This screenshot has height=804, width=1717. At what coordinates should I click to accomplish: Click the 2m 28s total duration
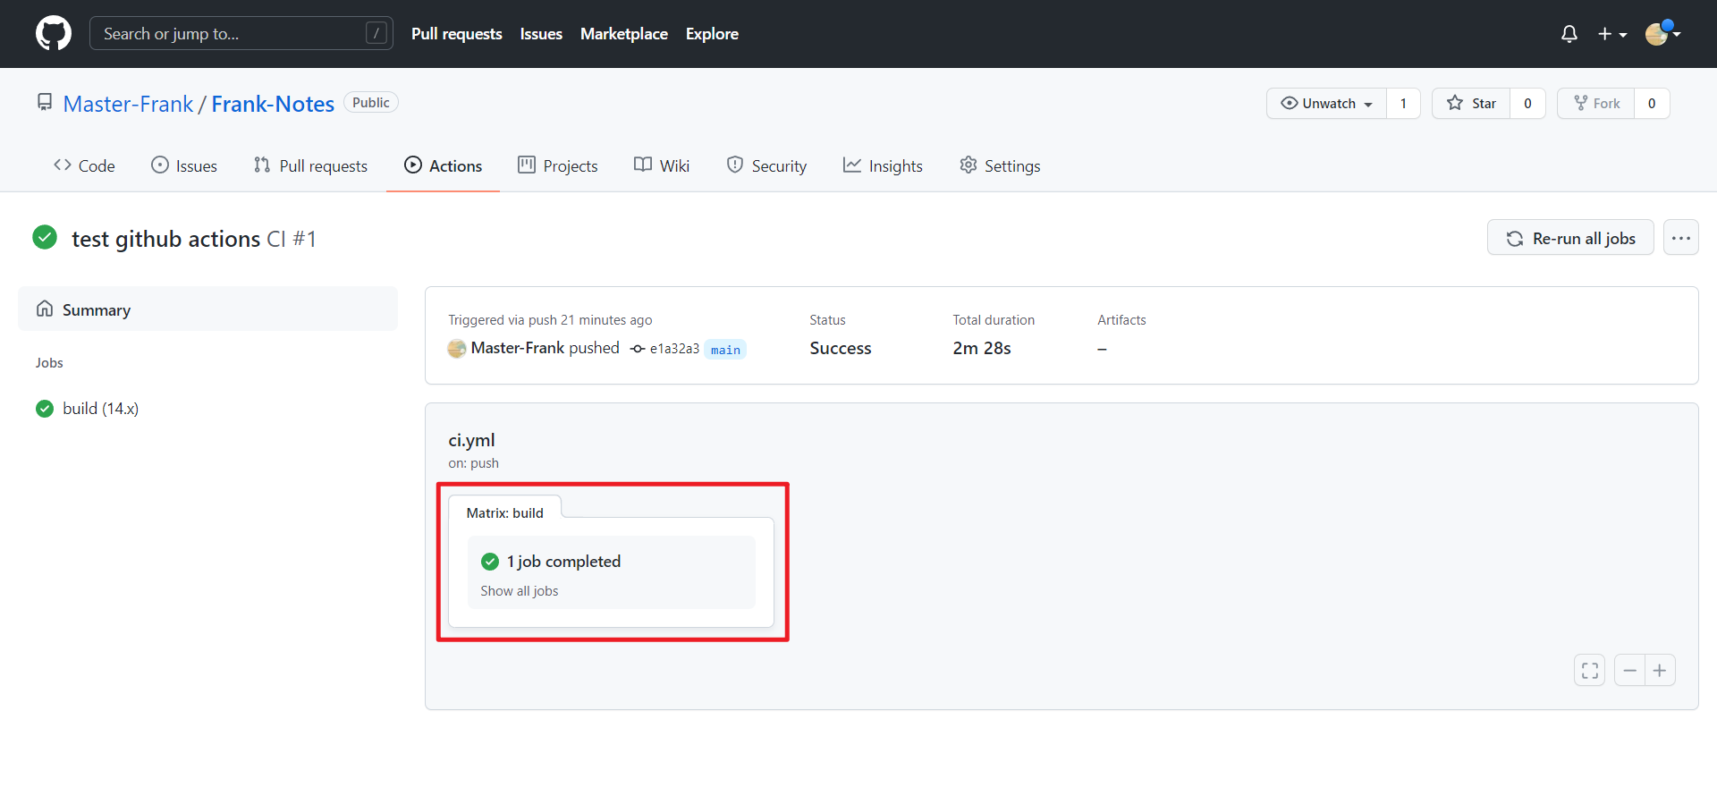tap(982, 348)
